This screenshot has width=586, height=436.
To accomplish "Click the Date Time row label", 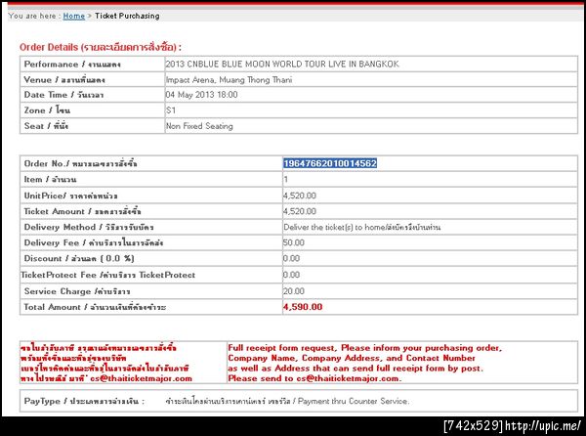I will pos(63,95).
